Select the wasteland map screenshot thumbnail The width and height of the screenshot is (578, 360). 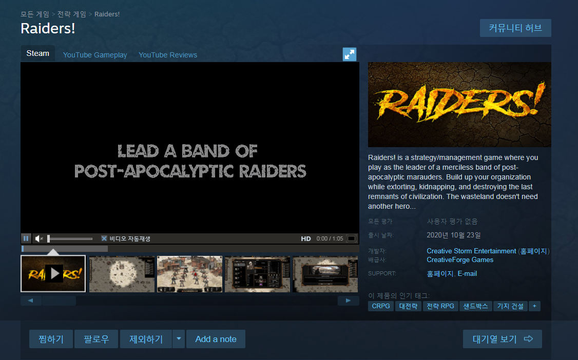tap(122, 274)
